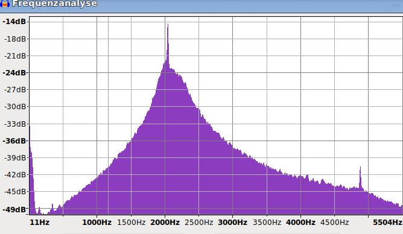This screenshot has height=234, width=403.
Task: Click the -24dB level label
Action: 14,73
